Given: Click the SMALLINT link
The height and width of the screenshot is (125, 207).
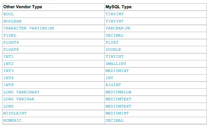Looking at the screenshot, I should point(116,64).
